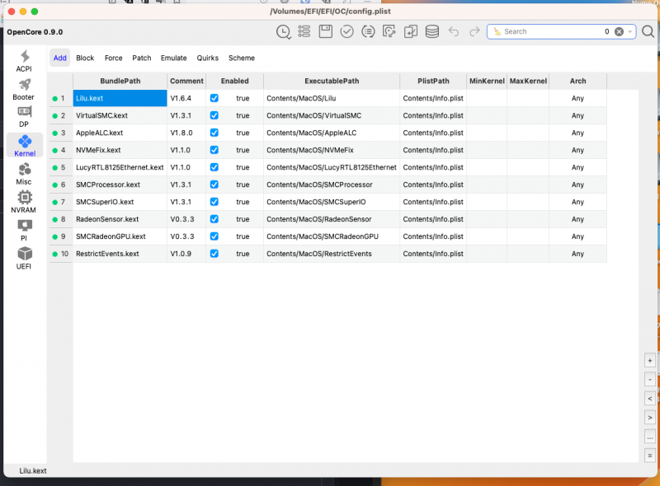
Task: Disable the Lilu.kext Enabled checkbox
Action: pyautogui.click(x=214, y=98)
